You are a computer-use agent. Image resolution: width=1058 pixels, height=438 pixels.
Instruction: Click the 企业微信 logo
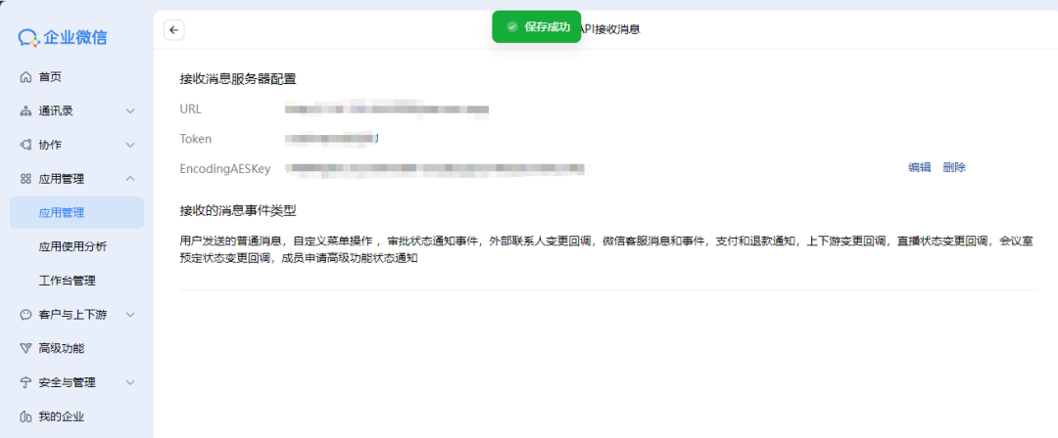point(62,37)
